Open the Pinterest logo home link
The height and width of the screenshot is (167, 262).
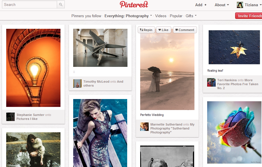coord(134,5)
